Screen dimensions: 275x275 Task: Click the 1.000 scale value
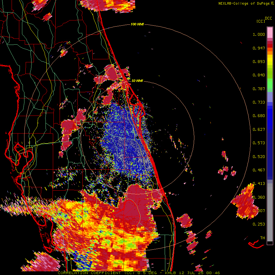point(259,34)
